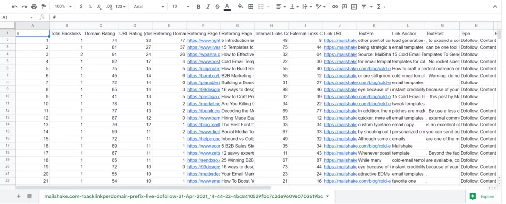
Task: Print the spreadsheet
Action: click(34, 7)
